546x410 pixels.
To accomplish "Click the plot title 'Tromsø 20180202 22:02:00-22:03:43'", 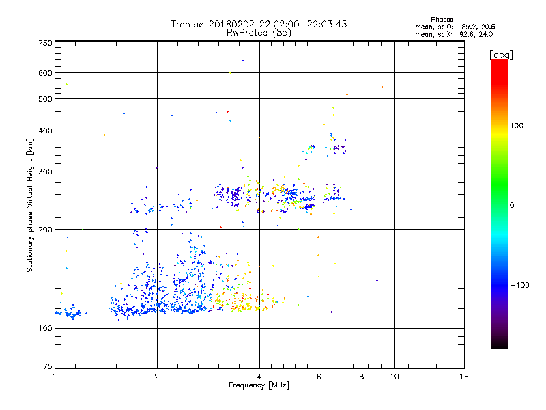I will [259, 24].
